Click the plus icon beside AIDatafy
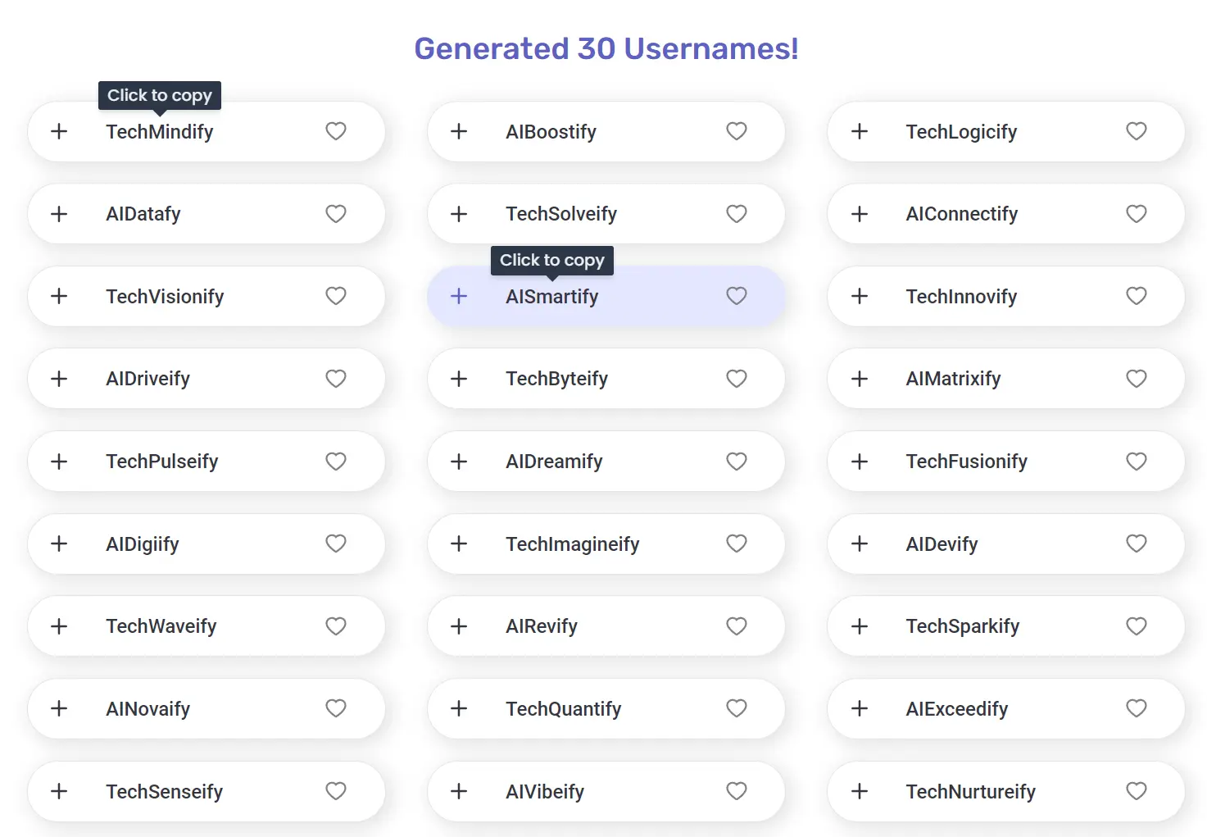The image size is (1207, 837). pyautogui.click(x=58, y=214)
